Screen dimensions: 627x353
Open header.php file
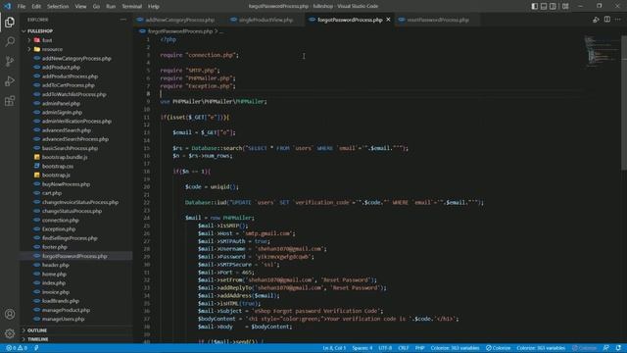pos(55,265)
